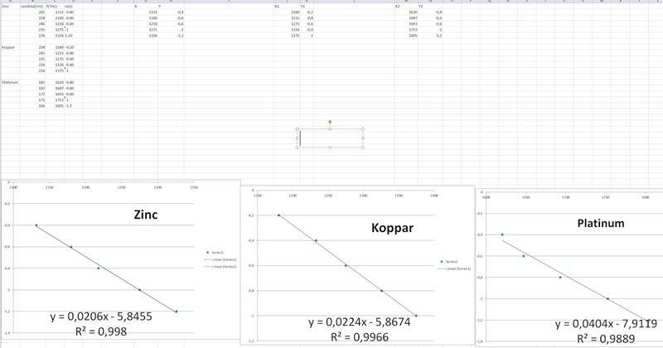Screen dimensions: 663x348
Task: Select the X1 header cell
Action: tap(277, 7)
